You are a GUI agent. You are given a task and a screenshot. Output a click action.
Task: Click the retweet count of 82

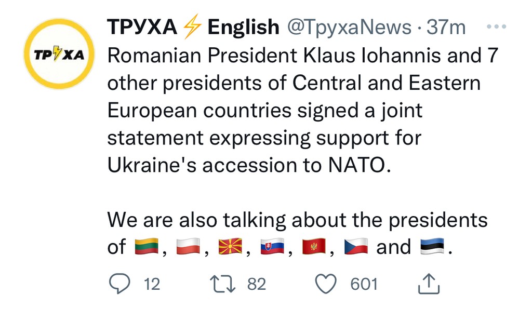point(257,284)
